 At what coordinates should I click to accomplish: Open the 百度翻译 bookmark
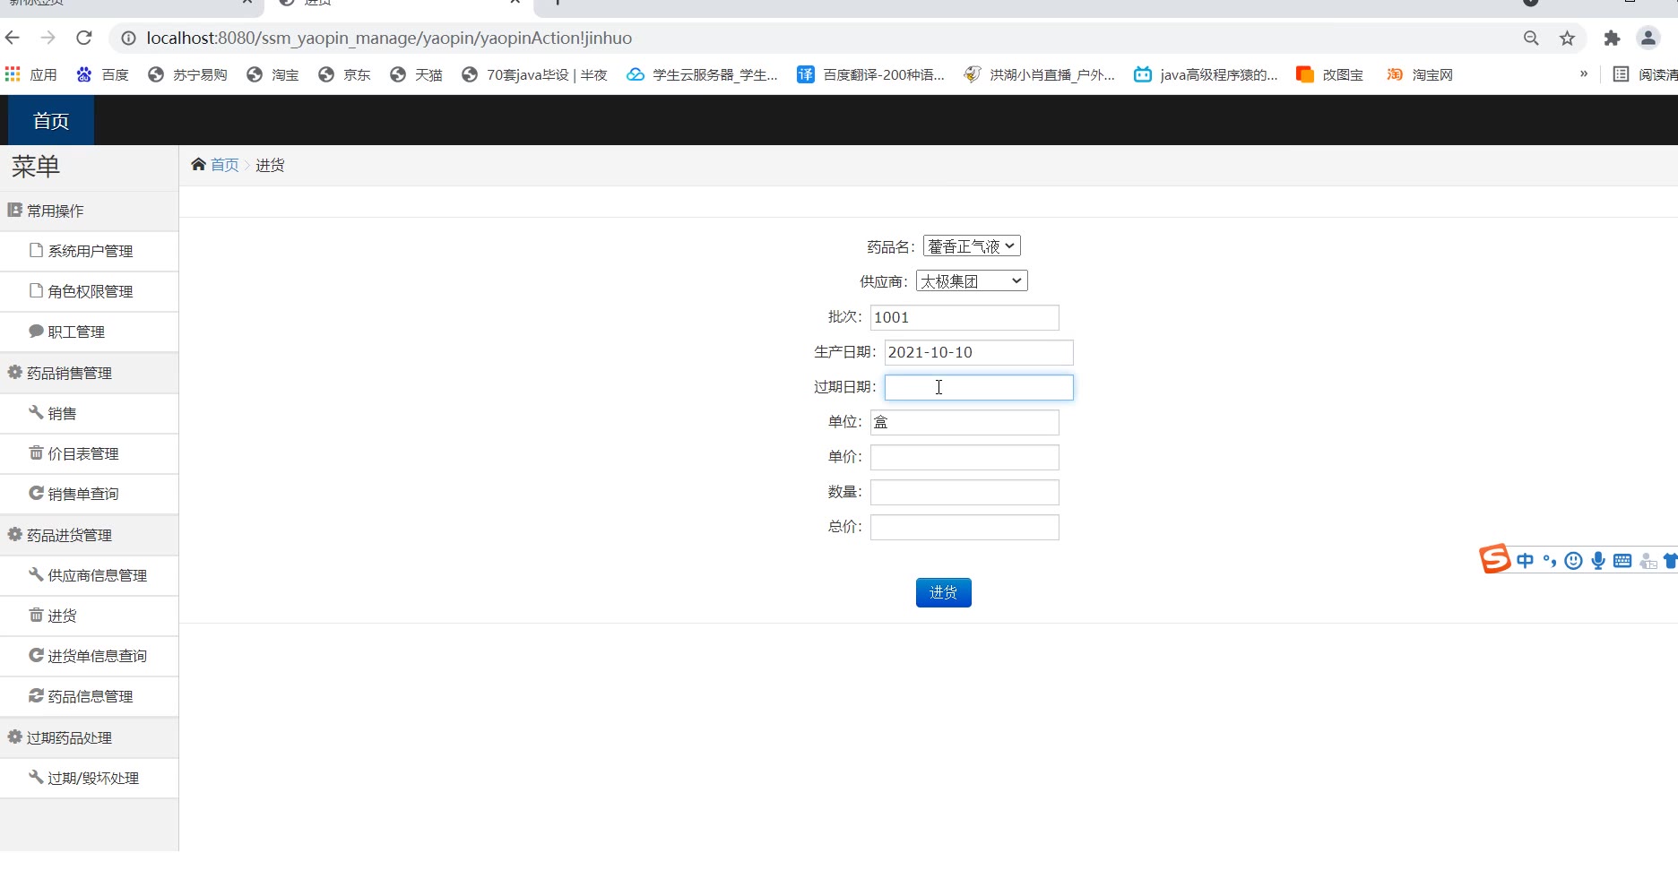click(870, 74)
